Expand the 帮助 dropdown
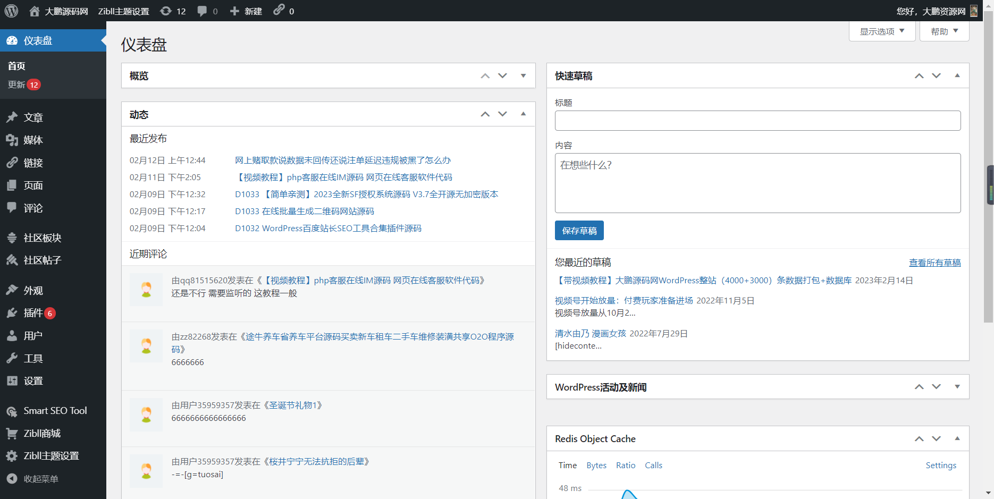The height and width of the screenshot is (499, 994). point(944,31)
